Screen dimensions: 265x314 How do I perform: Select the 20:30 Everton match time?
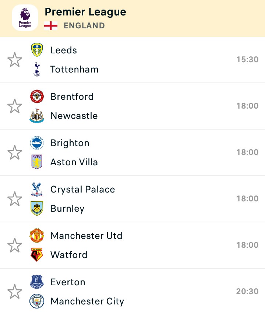247,292
